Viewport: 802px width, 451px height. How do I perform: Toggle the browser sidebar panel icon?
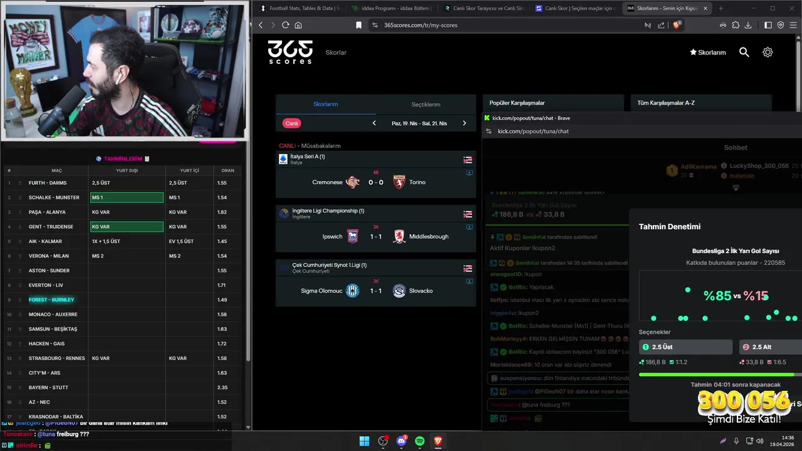[x=768, y=25]
